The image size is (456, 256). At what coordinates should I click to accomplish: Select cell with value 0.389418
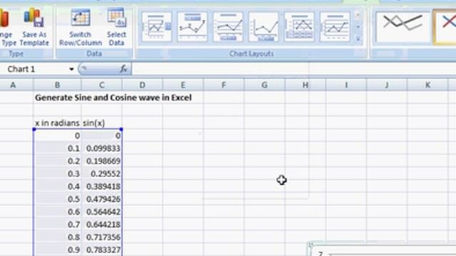101,186
